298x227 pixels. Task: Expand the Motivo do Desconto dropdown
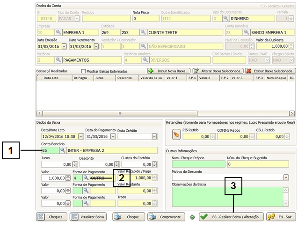pos(285,177)
